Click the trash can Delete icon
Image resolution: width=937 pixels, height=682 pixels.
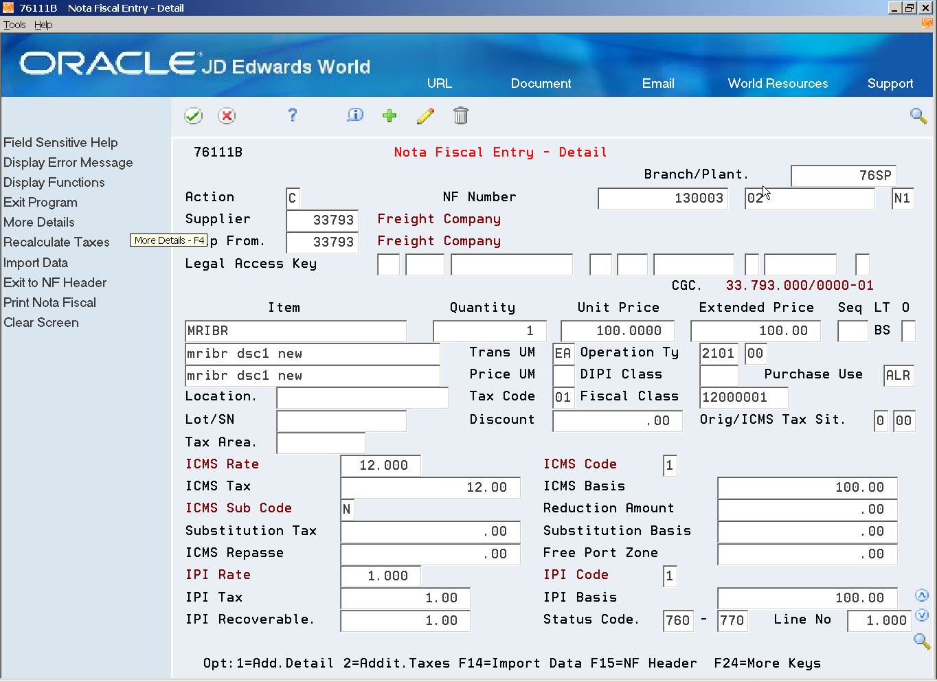point(460,116)
